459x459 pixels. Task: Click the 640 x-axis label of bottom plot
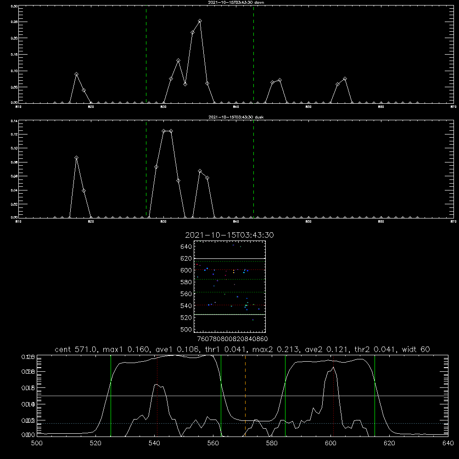pyautogui.click(x=448, y=443)
